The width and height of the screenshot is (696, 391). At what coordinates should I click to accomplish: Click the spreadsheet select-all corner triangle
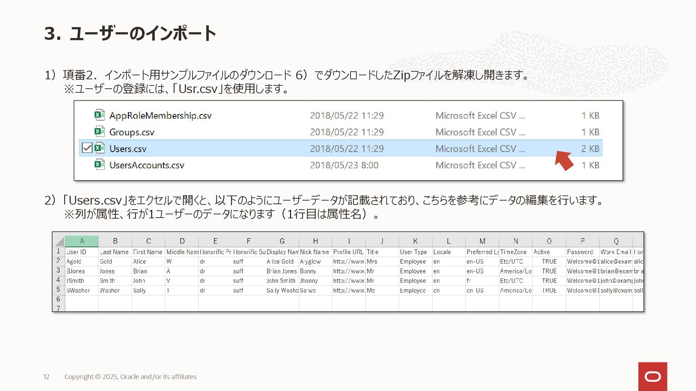(60, 241)
